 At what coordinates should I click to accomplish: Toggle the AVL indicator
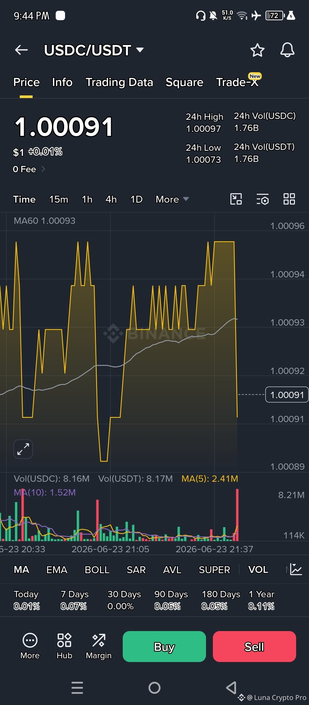click(172, 569)
